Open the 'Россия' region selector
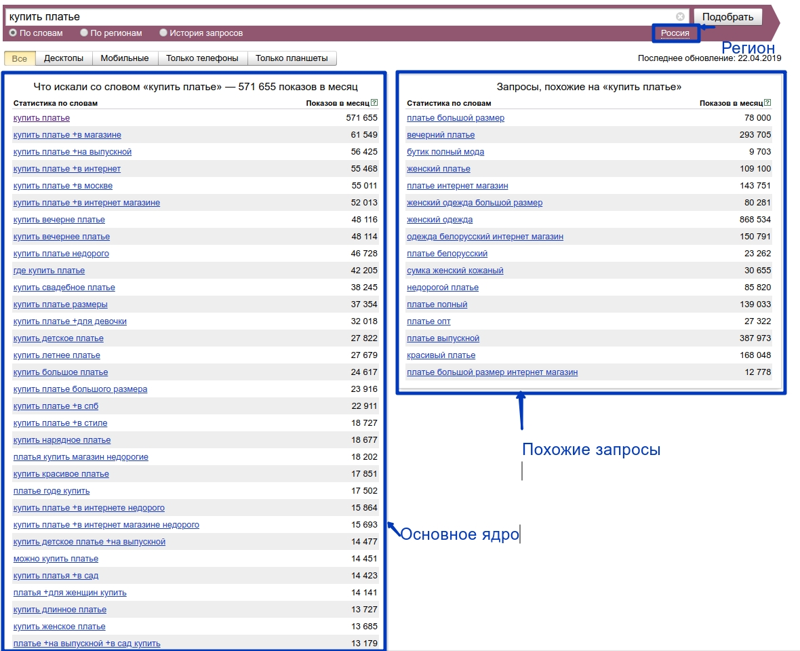The width and height of the screenshot is (800, 651). [x=675, y=33]
